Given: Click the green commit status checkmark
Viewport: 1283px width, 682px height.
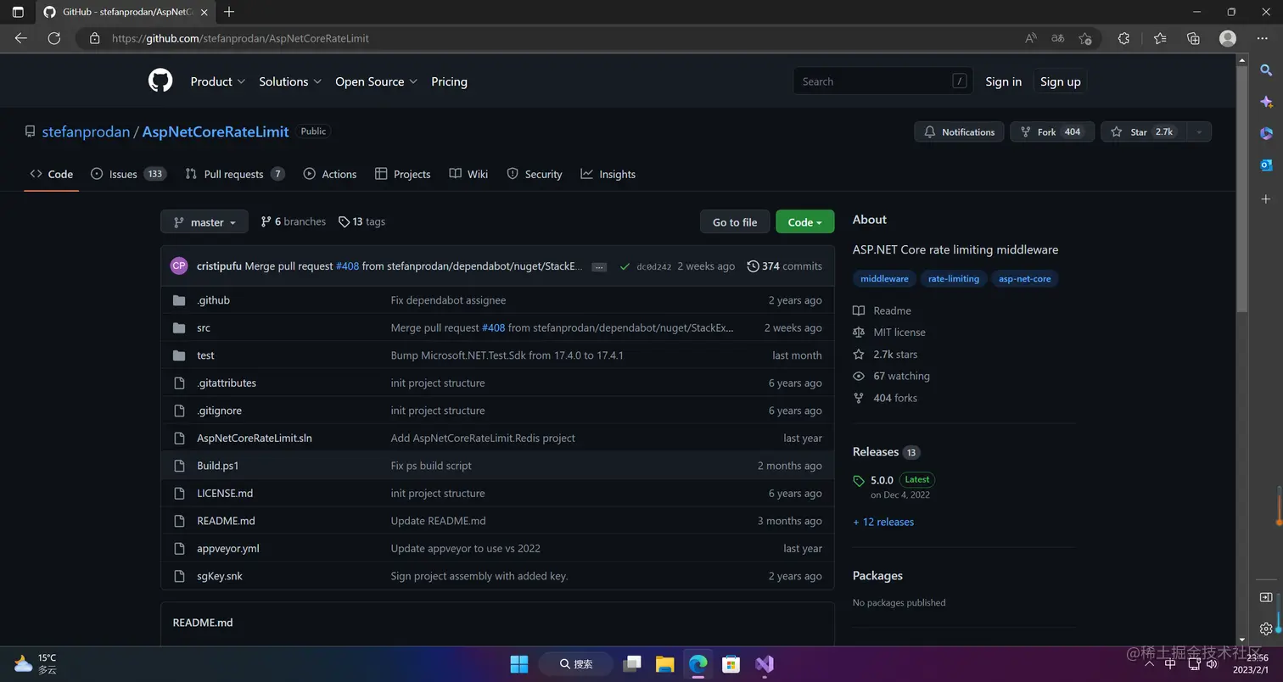Looking at the screenshot, I should tap(625, 266).
